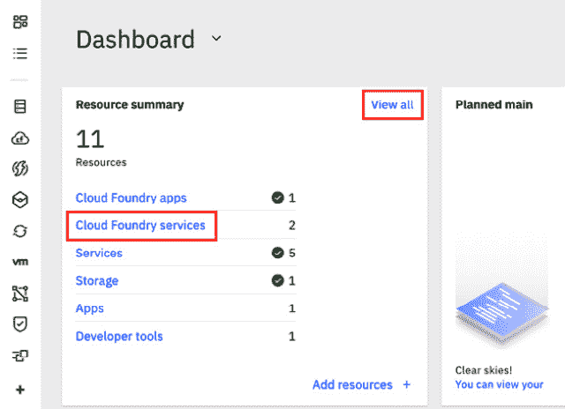Open the Storage resource link
Image resolution: width=565 pixels, height=409 pixels.
(97, 281)
